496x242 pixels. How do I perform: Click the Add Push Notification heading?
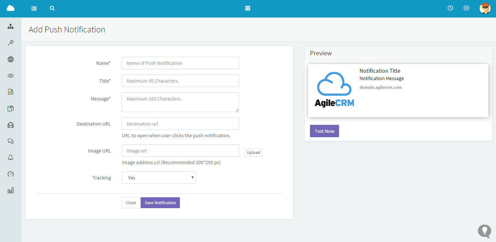tap(67, 29)
